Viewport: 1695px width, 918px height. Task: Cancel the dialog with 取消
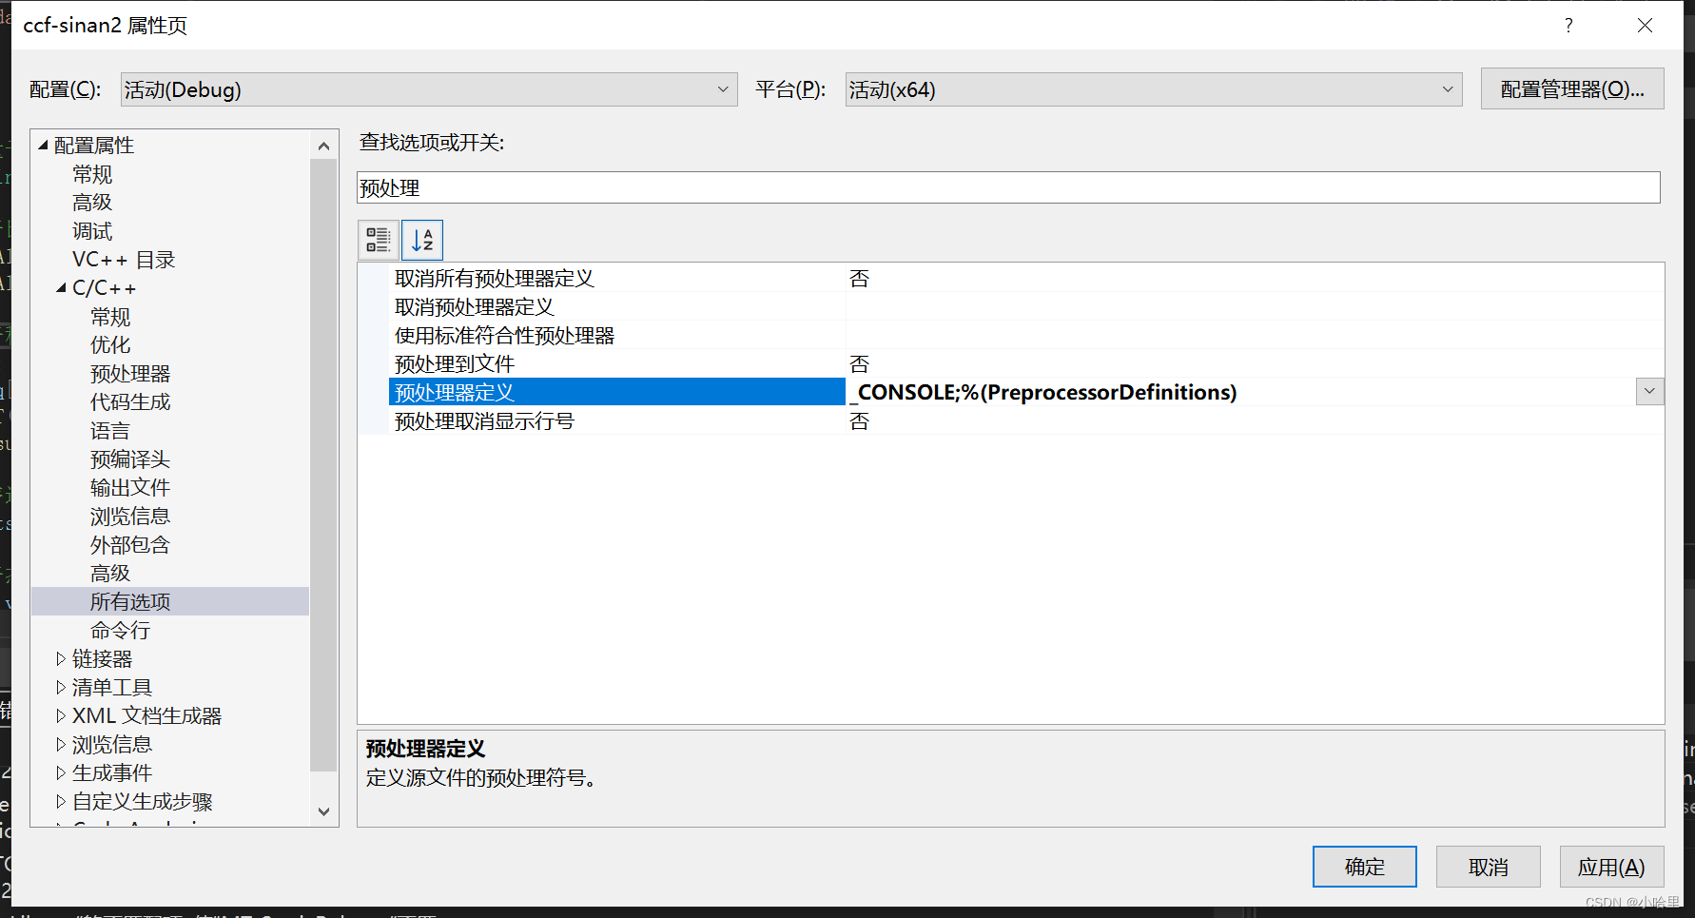click(x=1488, y=867)
